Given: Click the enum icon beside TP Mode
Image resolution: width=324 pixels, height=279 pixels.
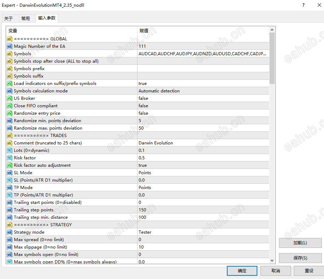Looking at the screenshot, I should point(9,187).
